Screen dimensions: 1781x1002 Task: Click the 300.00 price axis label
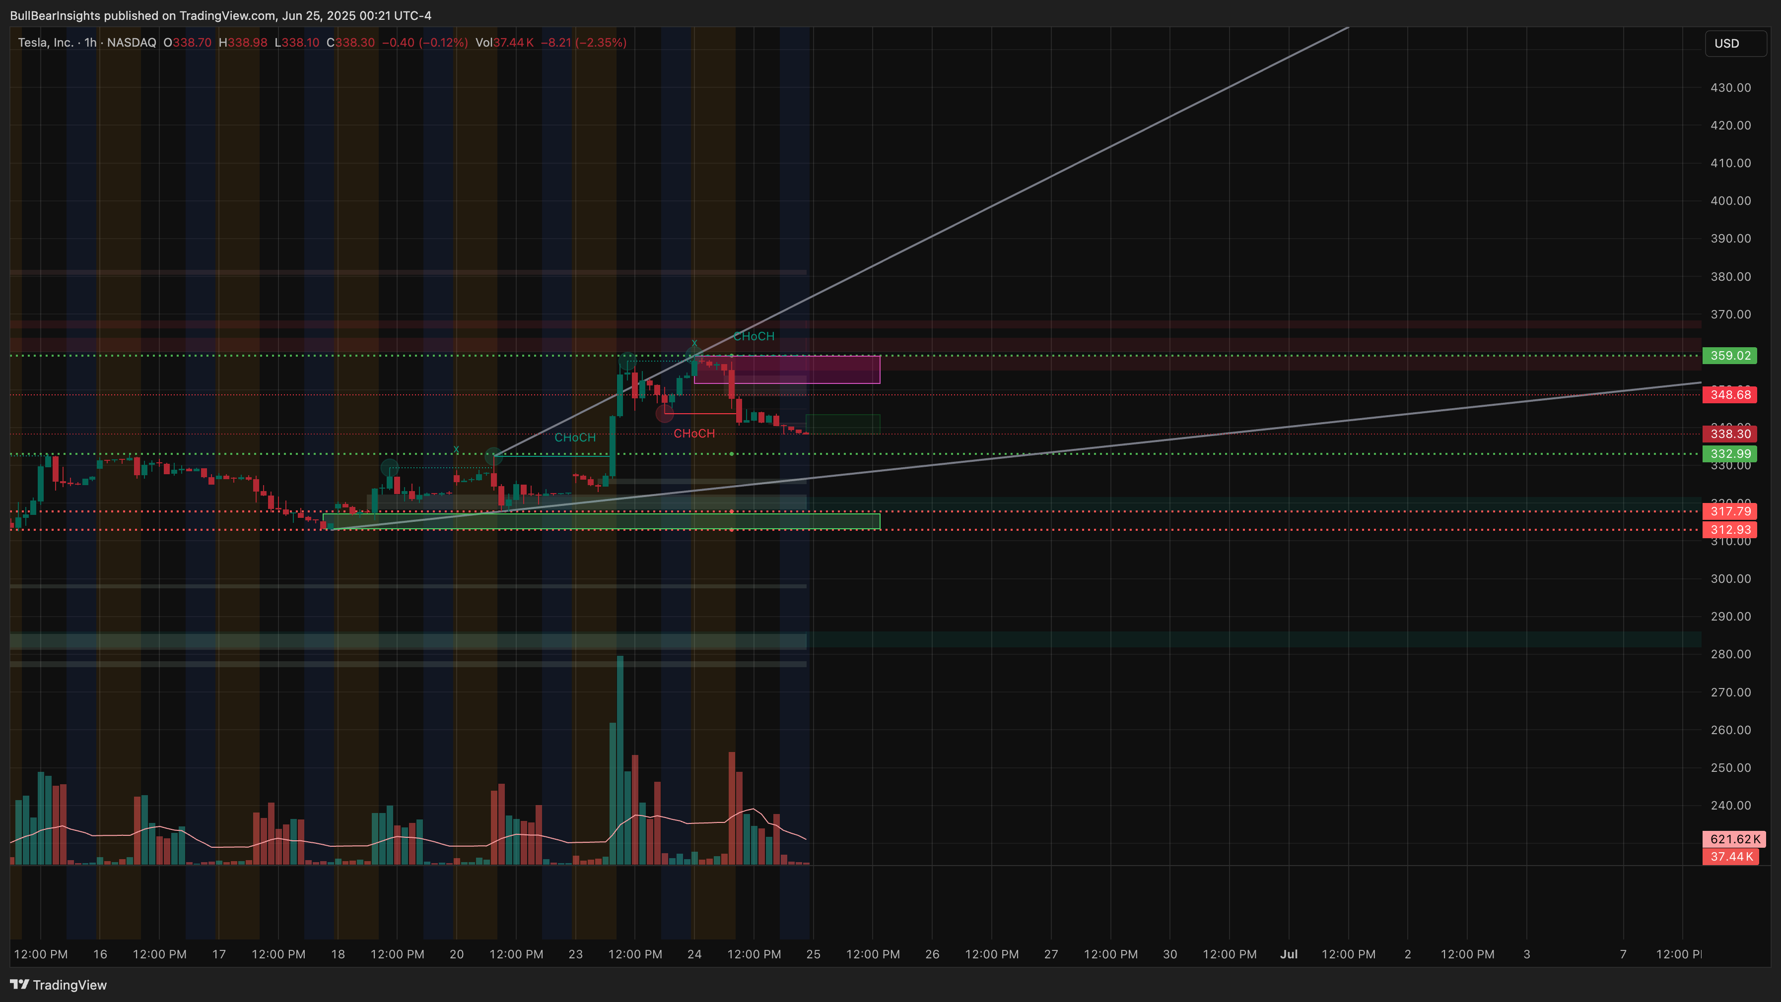click(x=1730, y=579)
